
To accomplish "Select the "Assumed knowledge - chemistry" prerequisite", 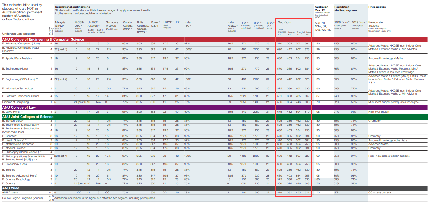I will (387, 140).
